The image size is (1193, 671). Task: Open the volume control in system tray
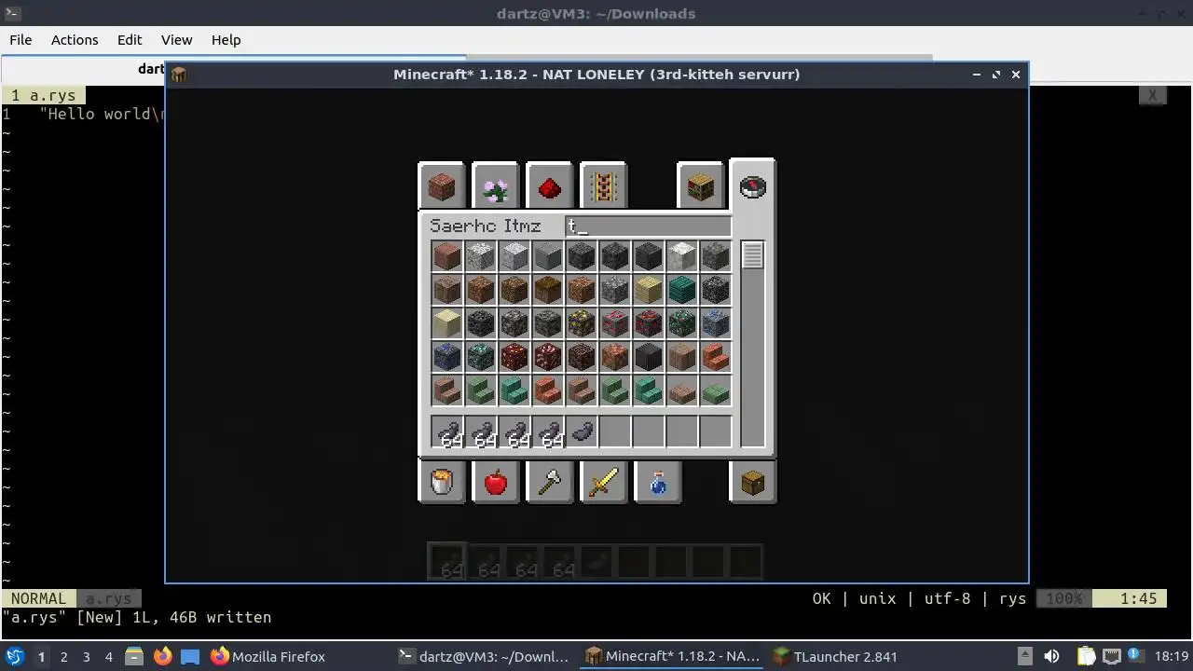[x=1051, y=656]
